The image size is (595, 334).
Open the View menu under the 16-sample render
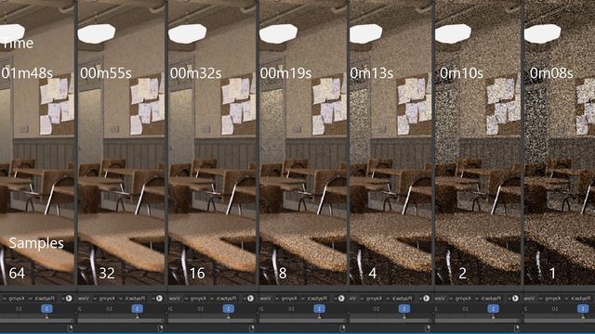pyautogui.click(x=175, y=299)
